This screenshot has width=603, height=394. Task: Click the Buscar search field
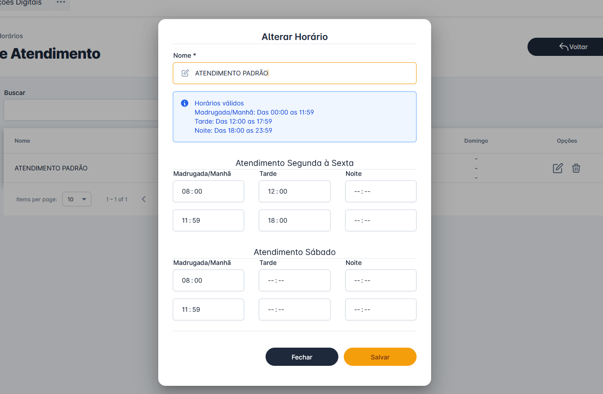81,110
